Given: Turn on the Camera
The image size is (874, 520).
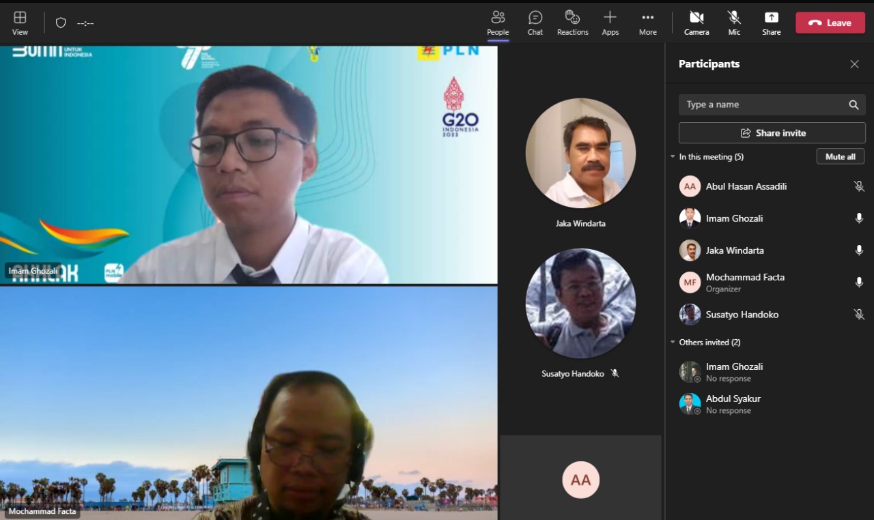Looking at the screenshot, I should tap(696, 23).
